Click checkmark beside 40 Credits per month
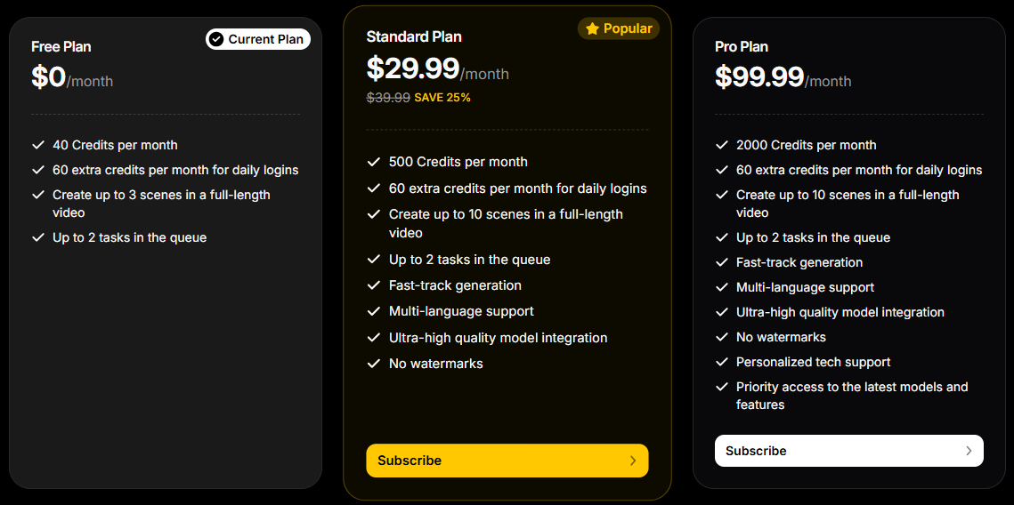Image resolution: width=1014 pixels, height=505 pixels. 37,145
